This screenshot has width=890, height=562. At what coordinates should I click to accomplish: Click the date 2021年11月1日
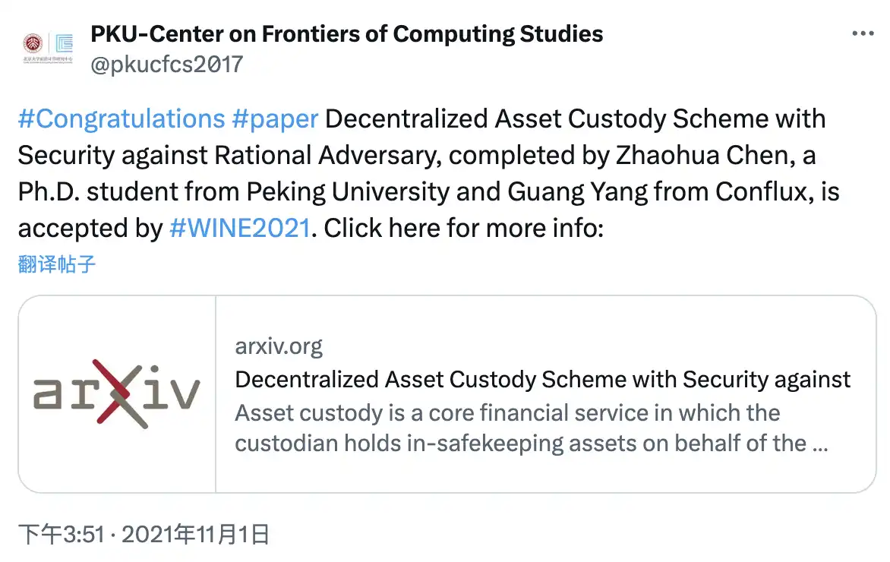[x=195, y=534]
